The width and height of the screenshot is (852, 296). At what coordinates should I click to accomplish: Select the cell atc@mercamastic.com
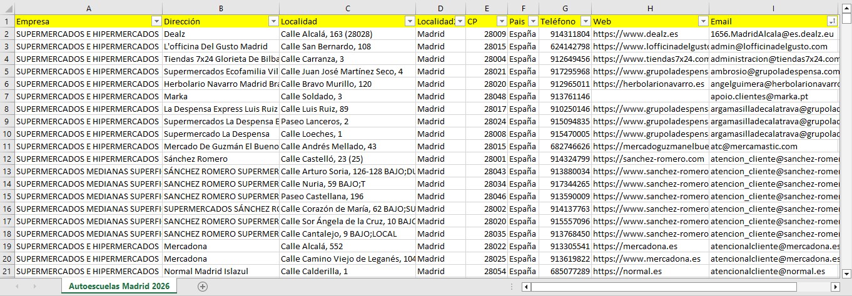[774, 146]
